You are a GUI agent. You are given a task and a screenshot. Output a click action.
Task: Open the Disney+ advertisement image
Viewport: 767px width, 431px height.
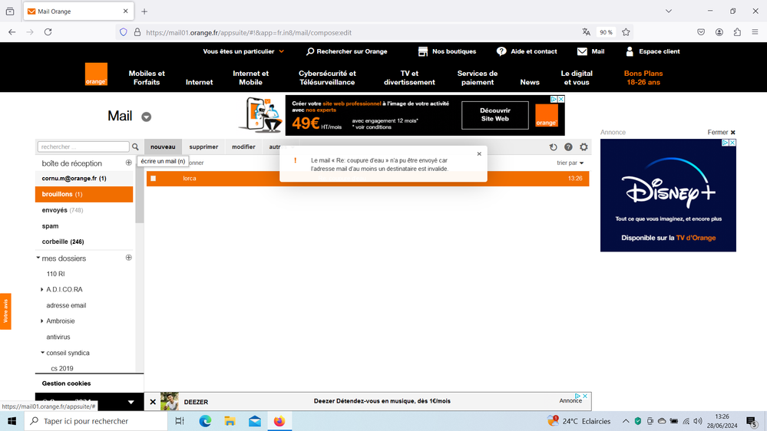(668, 196)
